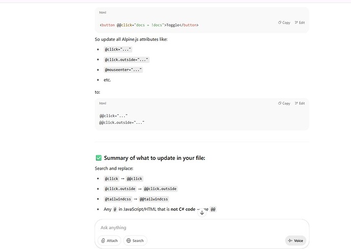Edit the button toggle html code block
The image size is (351, 249).
300,22
